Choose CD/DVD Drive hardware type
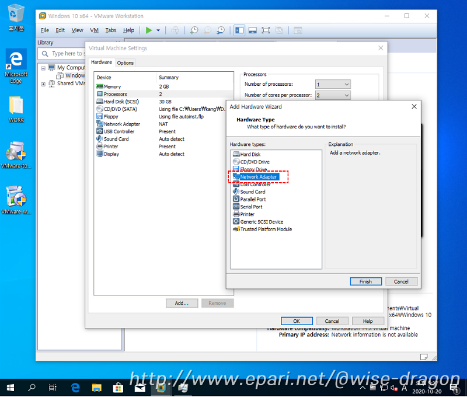This screenshot has height=397, width=467. pos(251,162)
